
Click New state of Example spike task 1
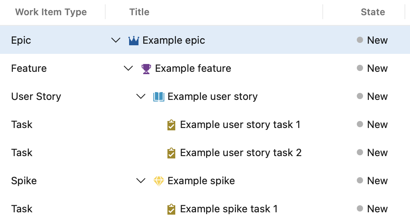[377, 209]
